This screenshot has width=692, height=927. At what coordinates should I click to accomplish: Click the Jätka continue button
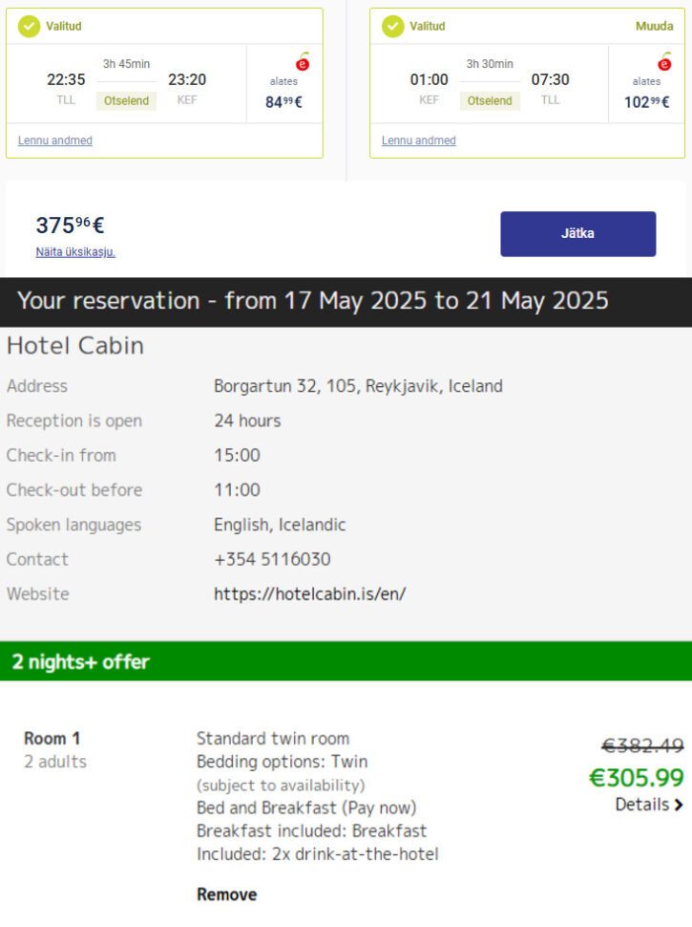(x=578, y=233)
